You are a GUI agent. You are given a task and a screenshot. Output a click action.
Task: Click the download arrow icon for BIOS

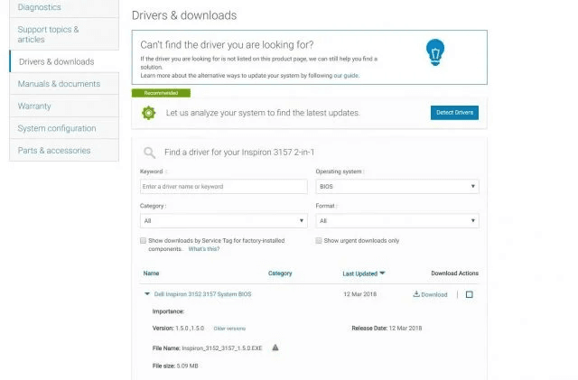(x=416, y=294)
